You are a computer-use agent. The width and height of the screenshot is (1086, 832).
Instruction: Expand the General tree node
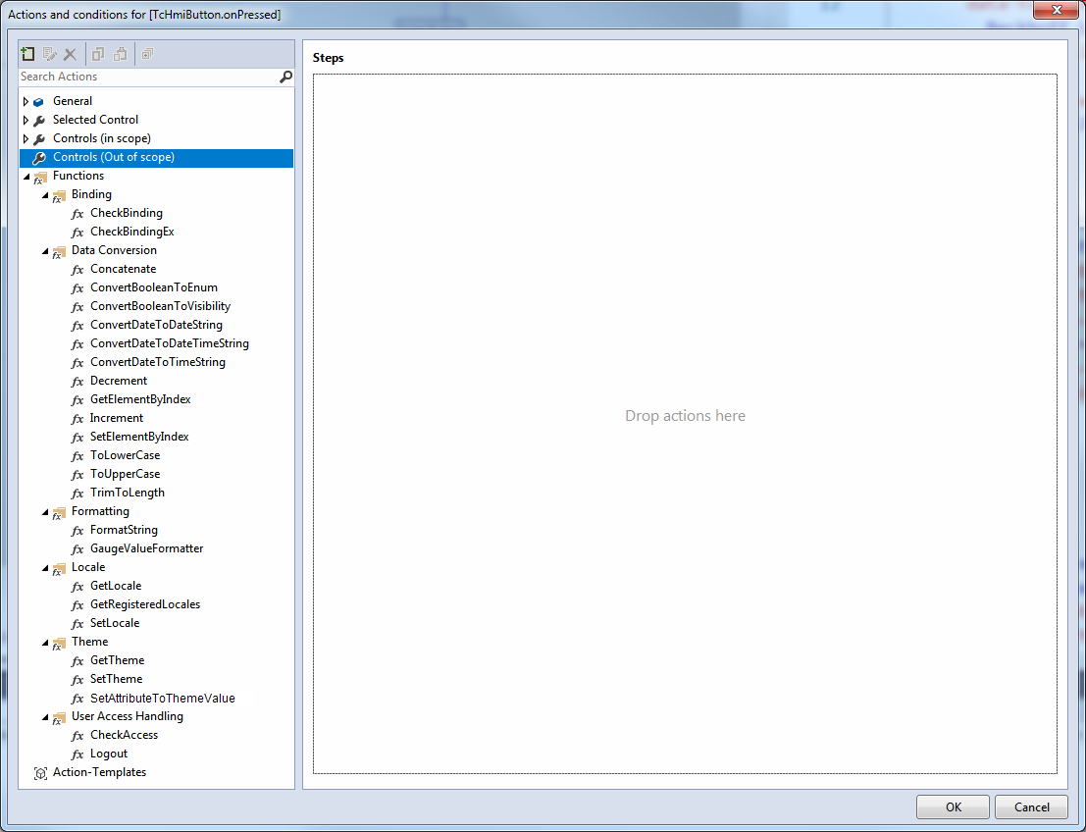[x=26, y=101]
